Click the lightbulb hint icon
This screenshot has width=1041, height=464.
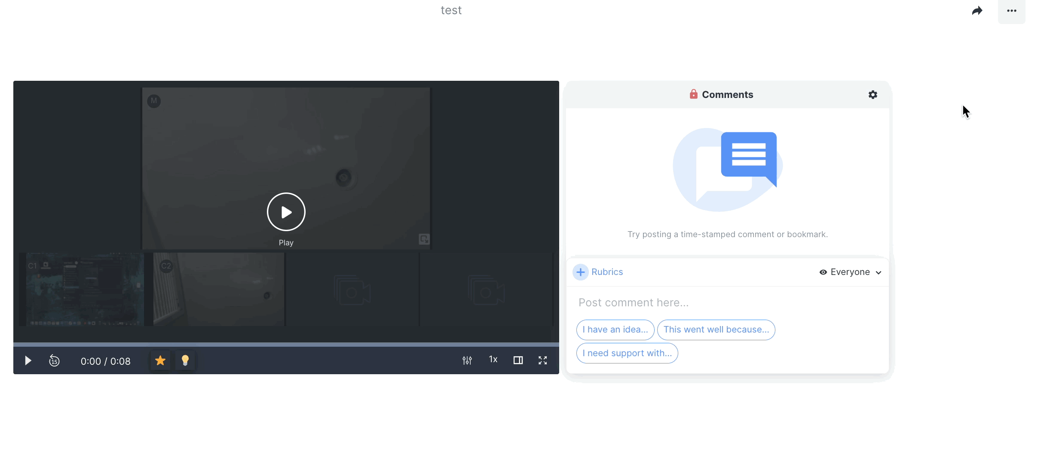click(185, 360)
